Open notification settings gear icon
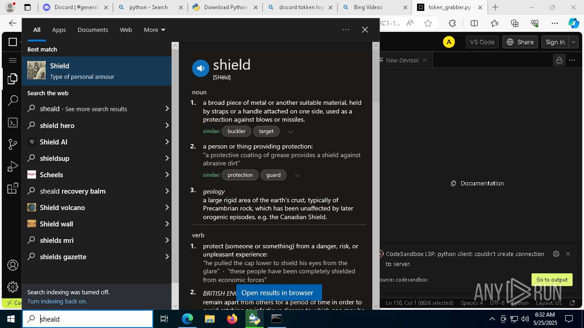 [556, 254]
